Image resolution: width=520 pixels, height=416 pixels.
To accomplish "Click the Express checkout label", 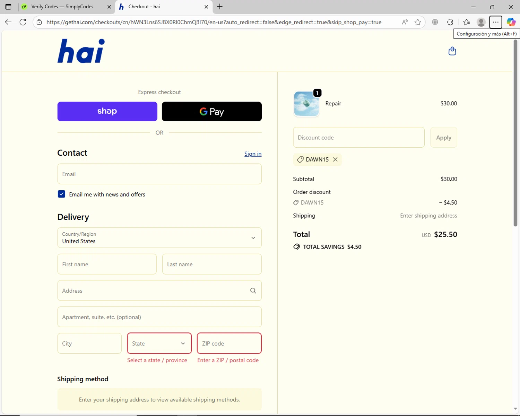I will coord(159,92).
